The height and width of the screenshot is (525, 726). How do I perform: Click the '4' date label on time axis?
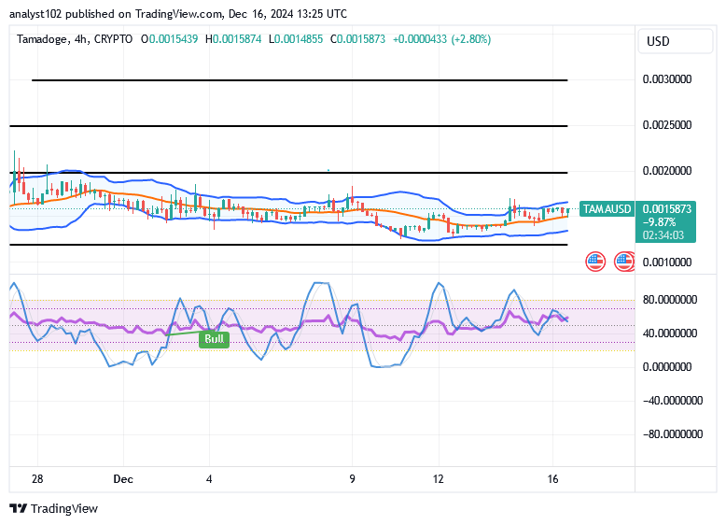tap(209, 479)
